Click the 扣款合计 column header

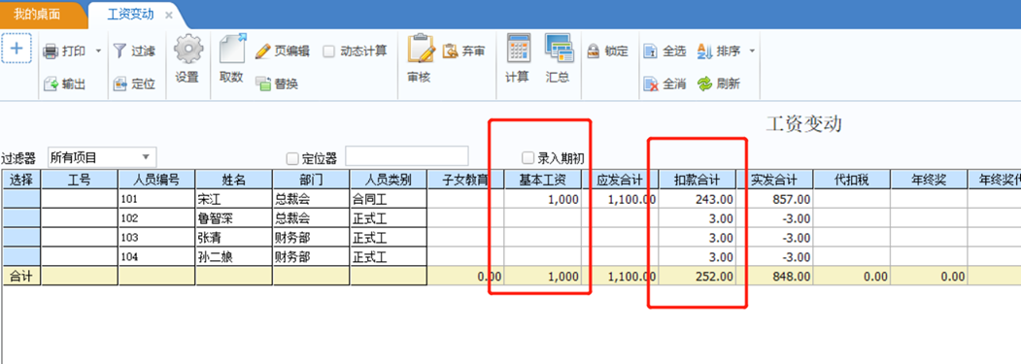[697, 180]
